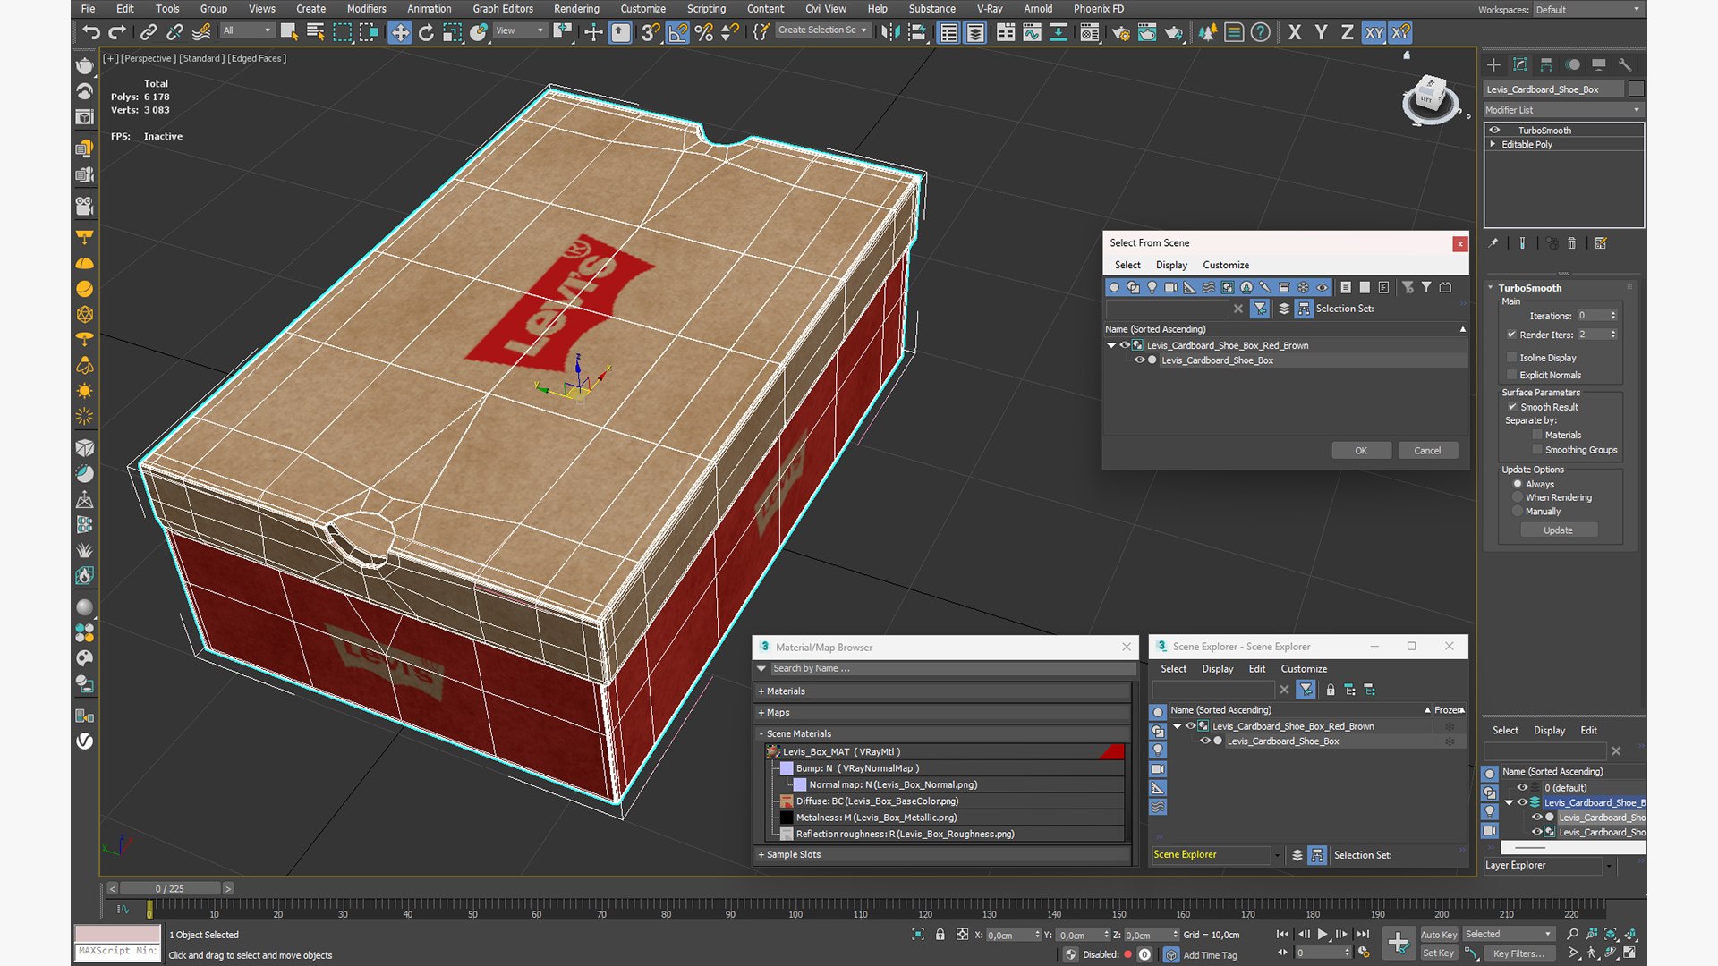Open Configure Modifier Sets icon

(x=1601, y=243)
